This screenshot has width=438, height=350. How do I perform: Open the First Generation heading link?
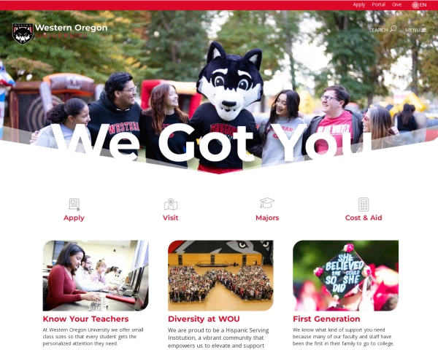(x=326, y=319)
